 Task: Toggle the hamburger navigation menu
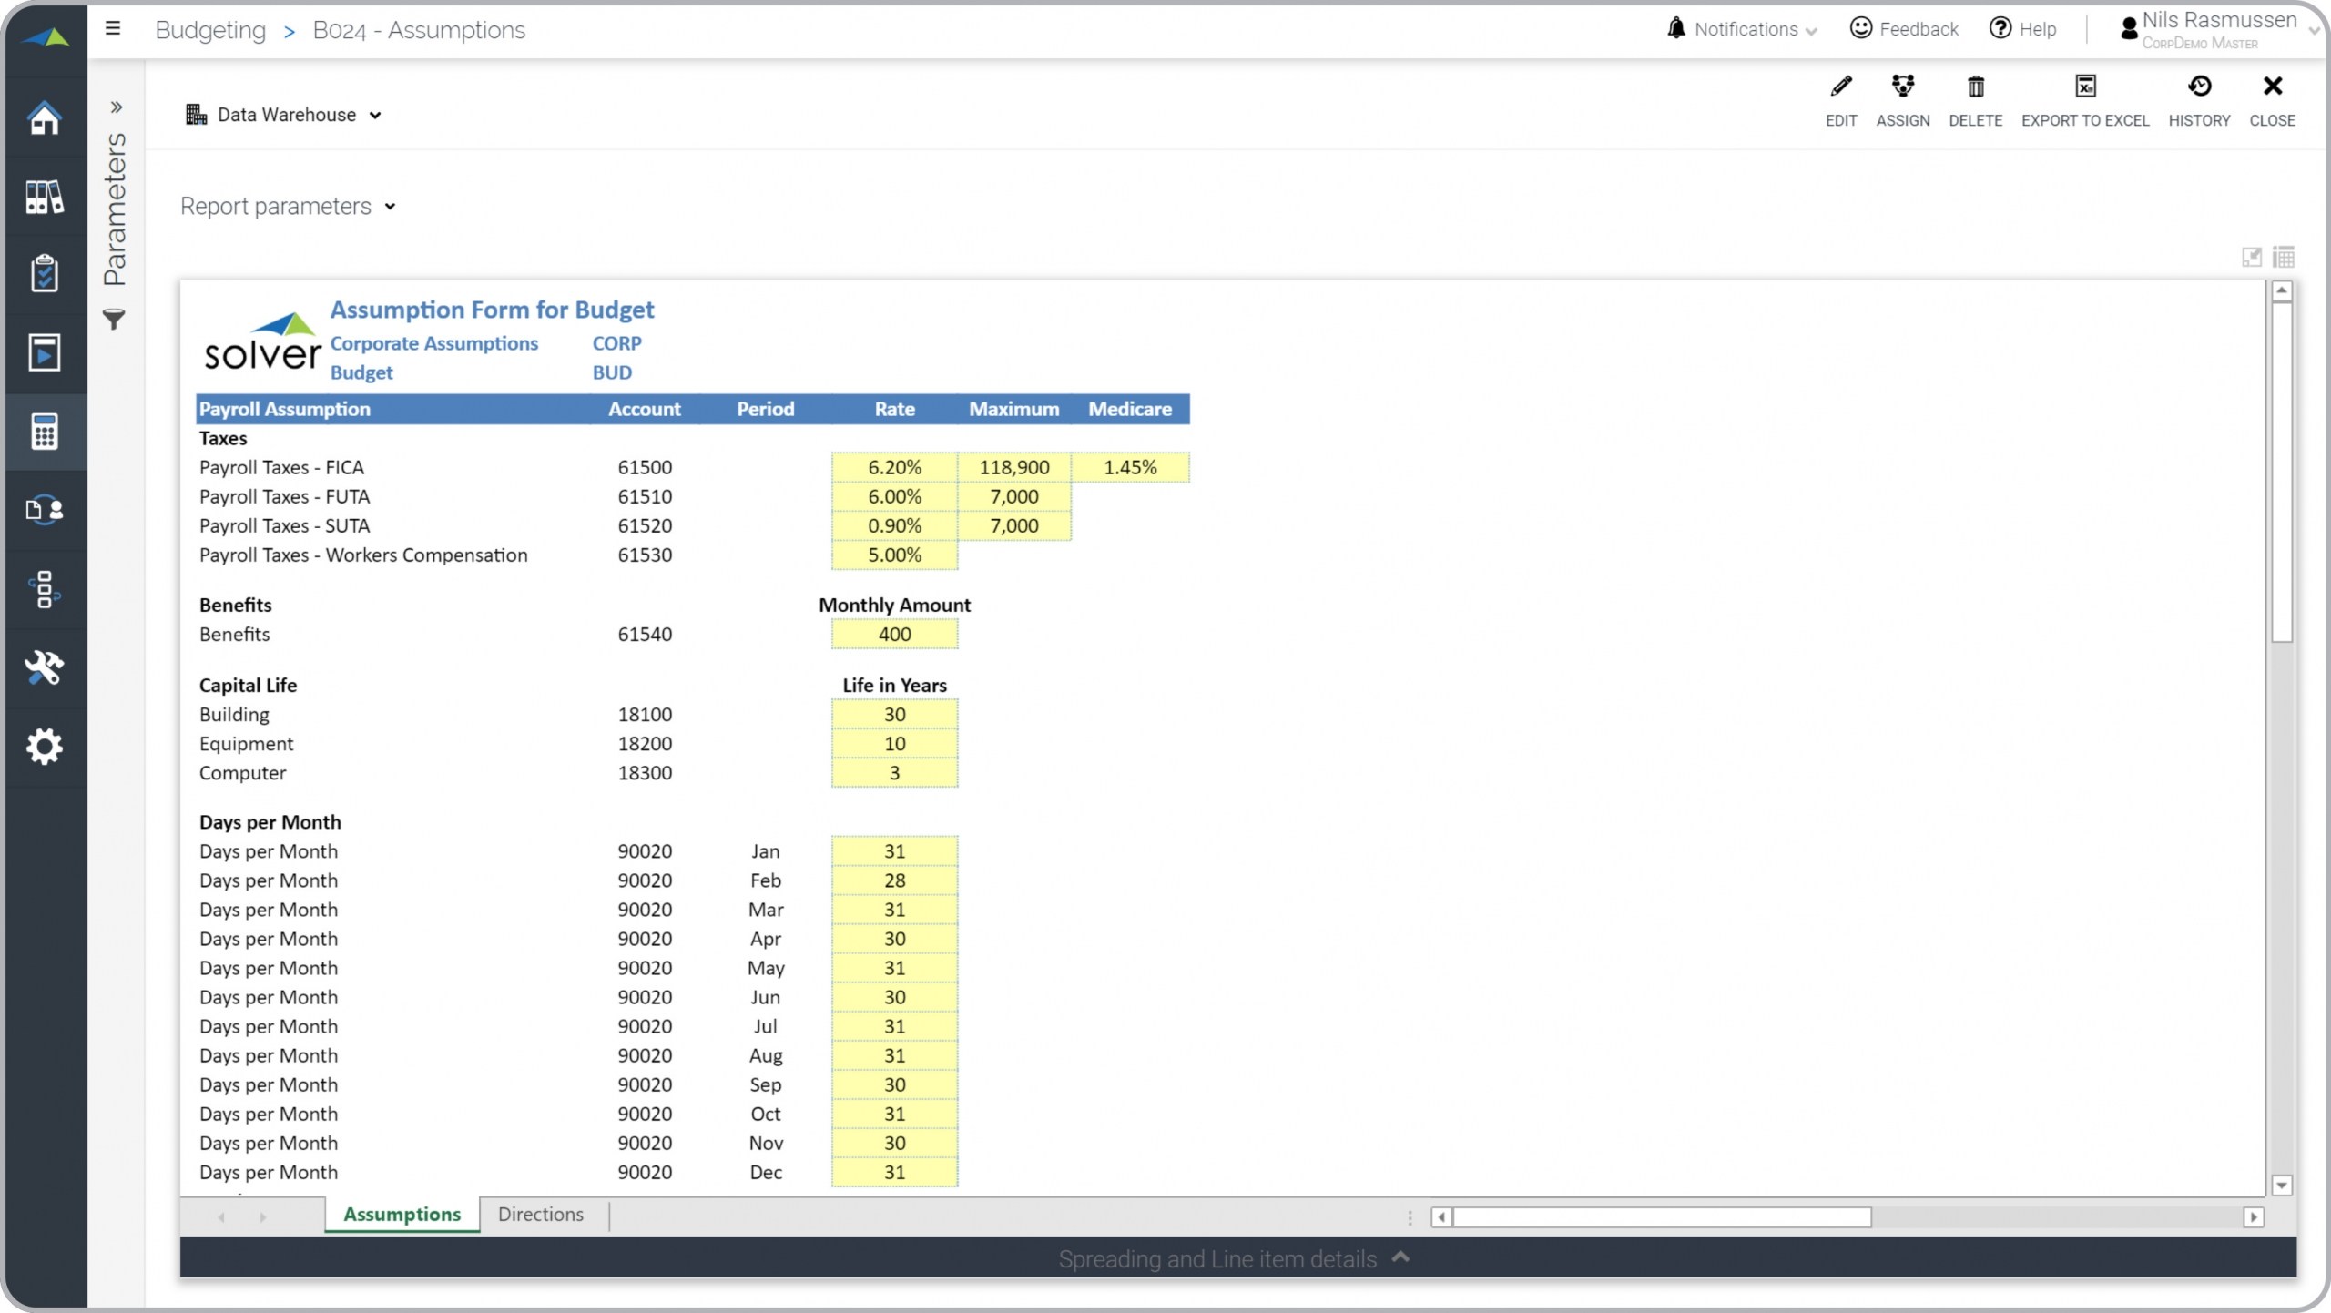(113, 28)
